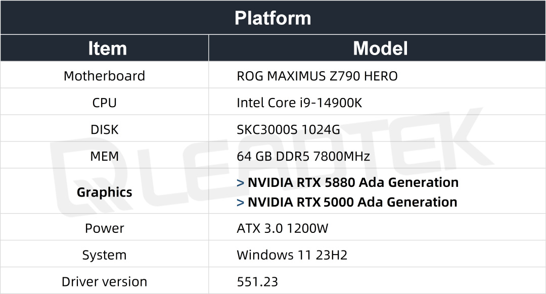Select the Item column header
546x294 pixels.
tap(107, 48)
